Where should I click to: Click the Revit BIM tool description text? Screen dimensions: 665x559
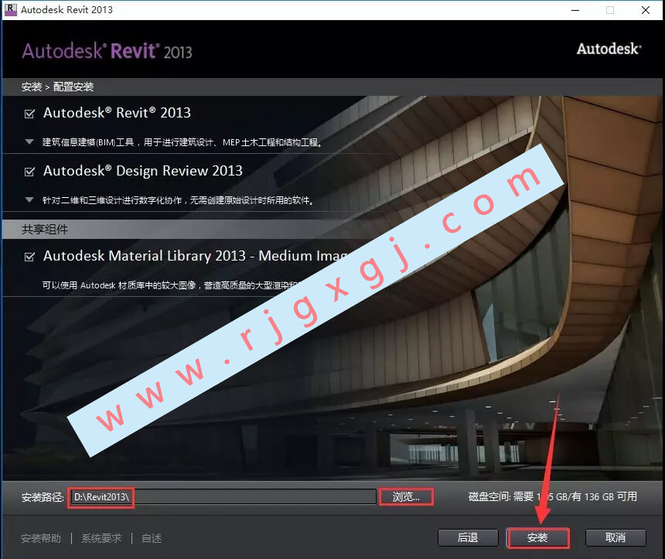pos(182,142)
